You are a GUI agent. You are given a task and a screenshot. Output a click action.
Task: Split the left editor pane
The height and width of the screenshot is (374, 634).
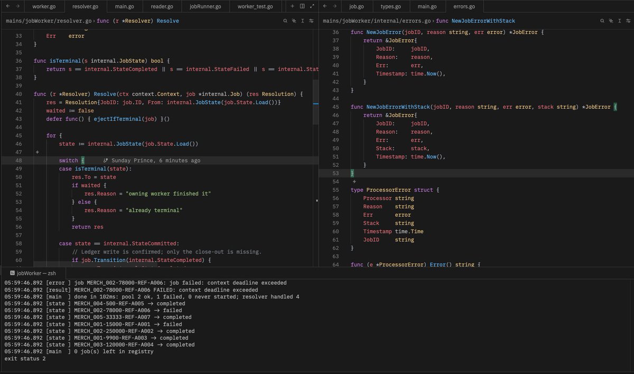302,6
